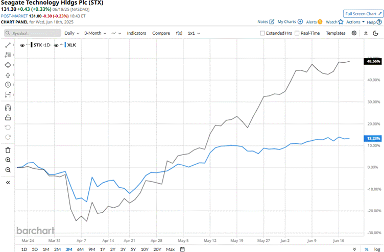Select the measure range tool

8,94
